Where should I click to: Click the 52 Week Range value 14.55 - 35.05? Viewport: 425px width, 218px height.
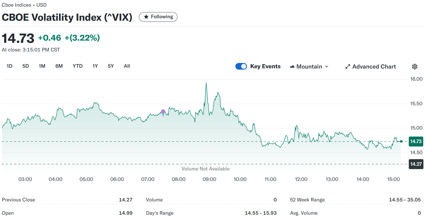(x=405, y=200)
